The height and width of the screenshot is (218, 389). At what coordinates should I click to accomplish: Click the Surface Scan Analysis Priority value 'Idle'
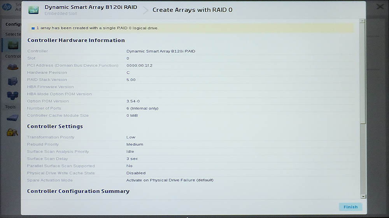pyautogui.click(x=130, y=151)
